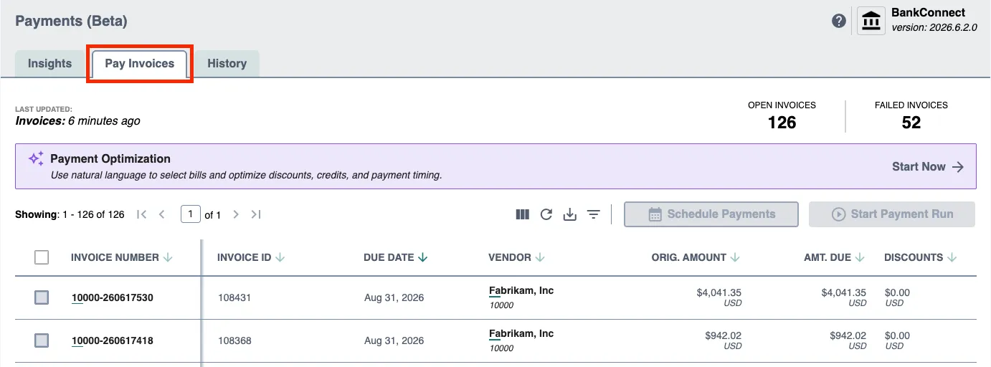Jump to last page of invoices
Viewport: 991px width, 367px height.
(x=256, y=214)
